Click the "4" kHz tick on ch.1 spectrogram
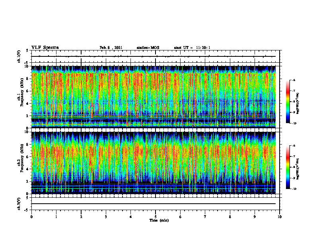Screen dimensions: 315x243 [x=27, y=104]
